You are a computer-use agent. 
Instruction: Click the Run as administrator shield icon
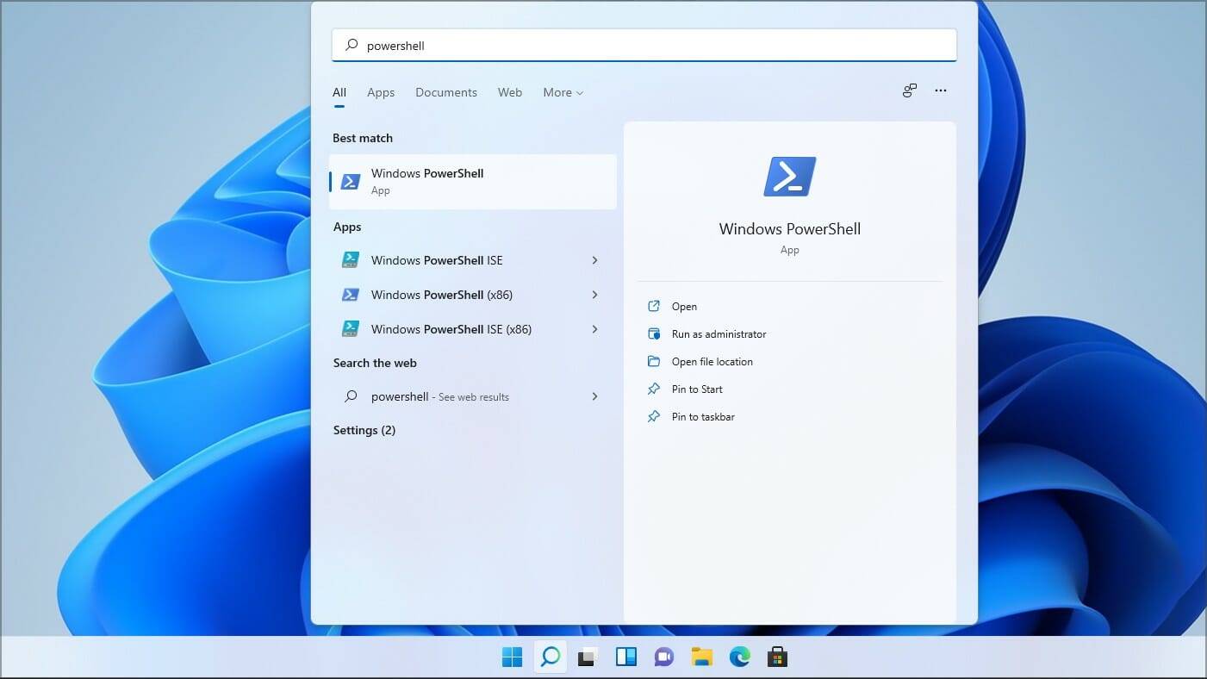(x=654, y=333)
